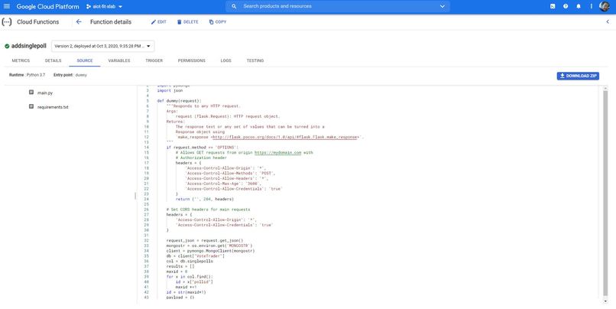Open notifications bell icon

579,6
